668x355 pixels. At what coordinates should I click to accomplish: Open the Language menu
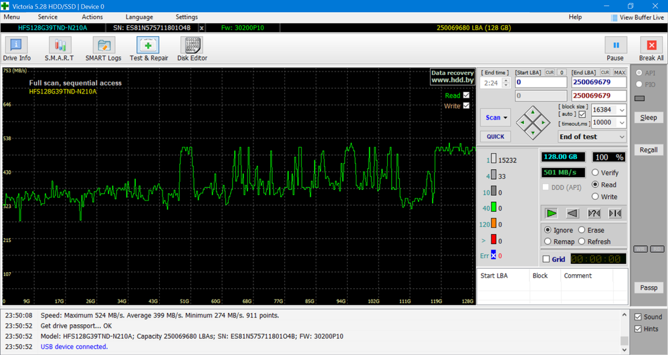pos(139,17)
